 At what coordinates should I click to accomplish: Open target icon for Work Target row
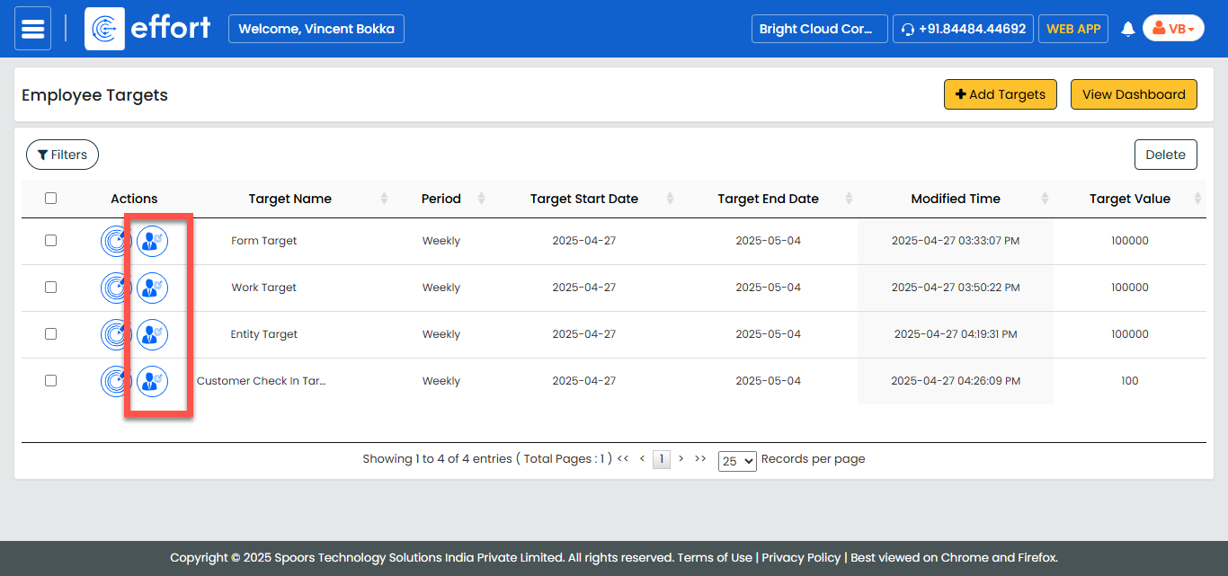coord(116,288)
